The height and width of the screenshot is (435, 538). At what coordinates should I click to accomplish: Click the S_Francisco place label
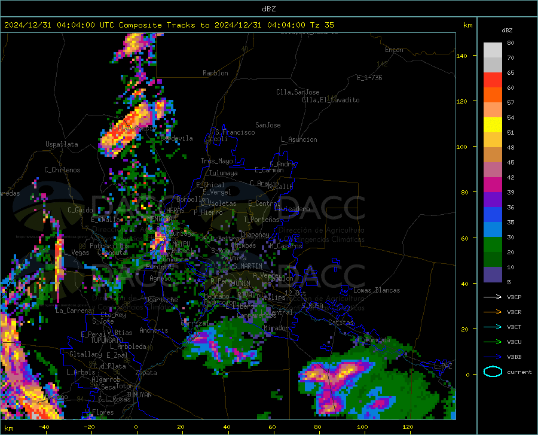pyautogui.click(x=235, y=132)
